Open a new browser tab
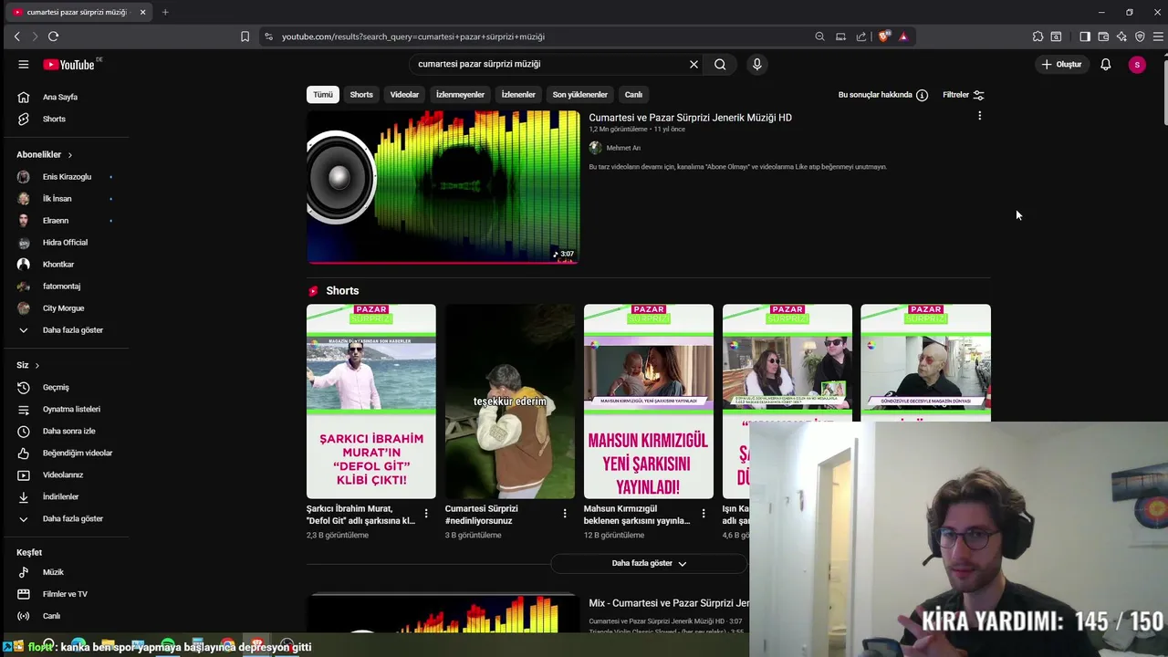 165,12
